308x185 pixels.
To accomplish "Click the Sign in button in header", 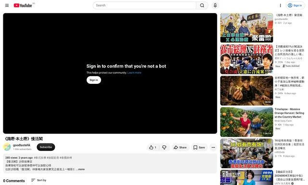I will [295, 5].
